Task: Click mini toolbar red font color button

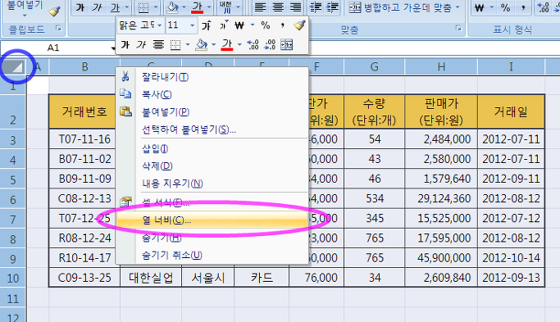Action: pyautogui.click(x=227, y=44)
